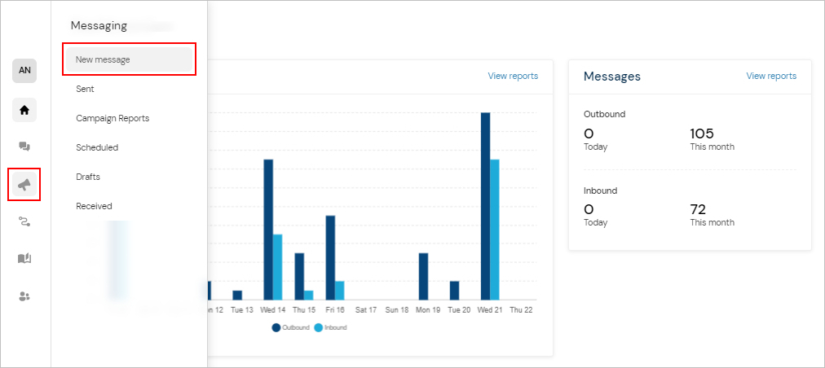
Task: Open the Drafts menu item
Action: click(88, 177)
